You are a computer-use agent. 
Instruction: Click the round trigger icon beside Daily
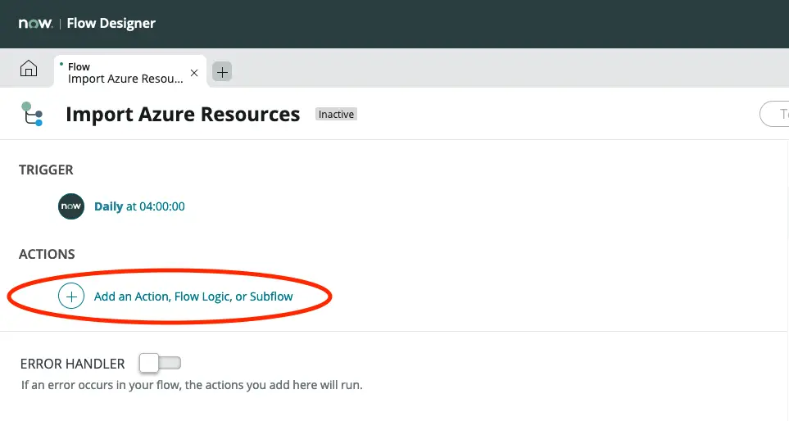(x=71, y=206)
